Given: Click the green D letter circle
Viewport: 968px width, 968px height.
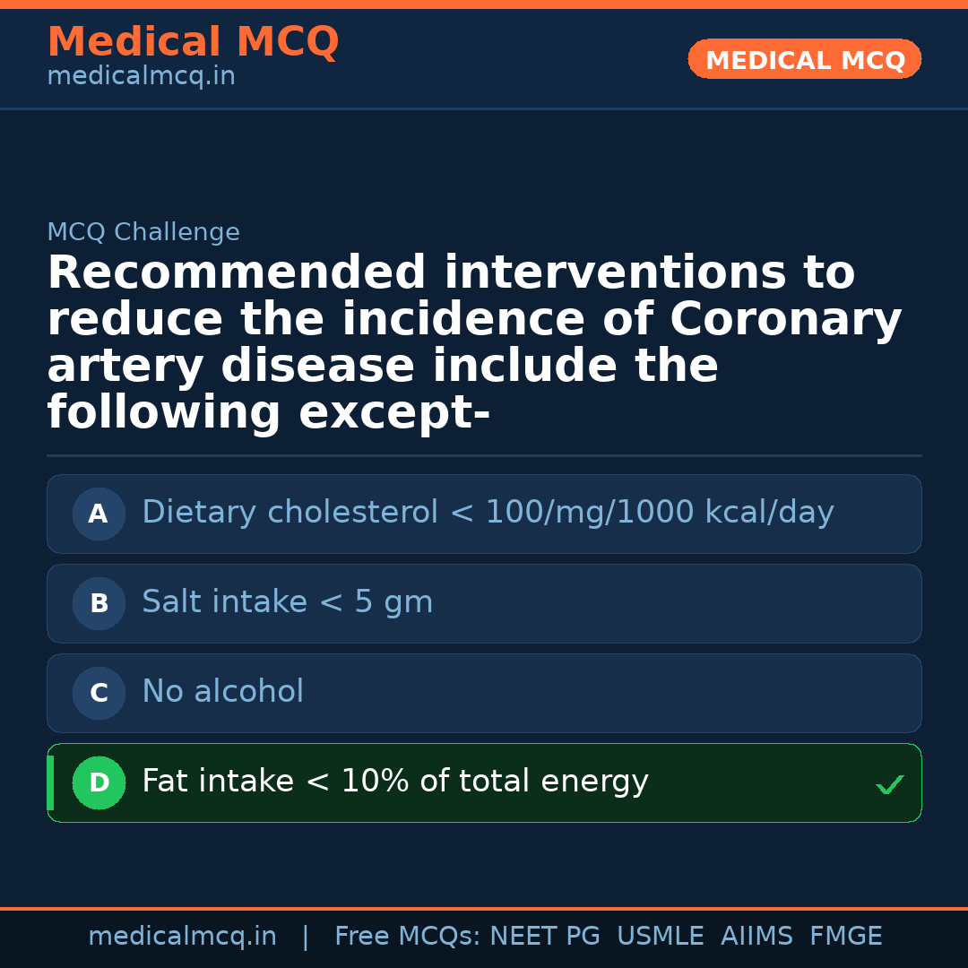Looking at the screenshot, I should coord(99,782).
